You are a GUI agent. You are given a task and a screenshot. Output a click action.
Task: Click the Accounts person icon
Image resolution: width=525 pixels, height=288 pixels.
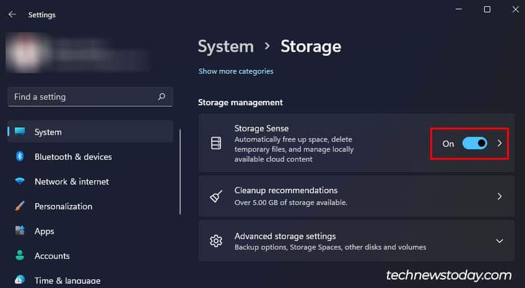[x=20, y=256]
